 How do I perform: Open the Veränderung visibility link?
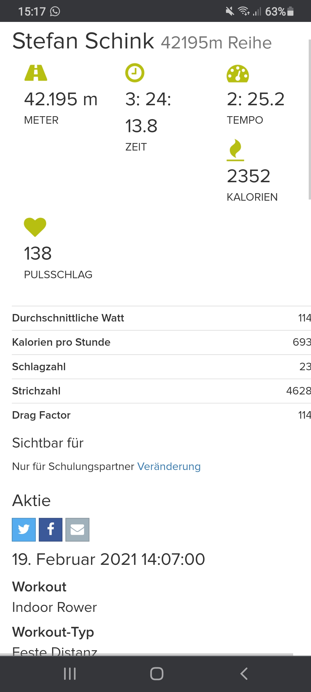169,466
